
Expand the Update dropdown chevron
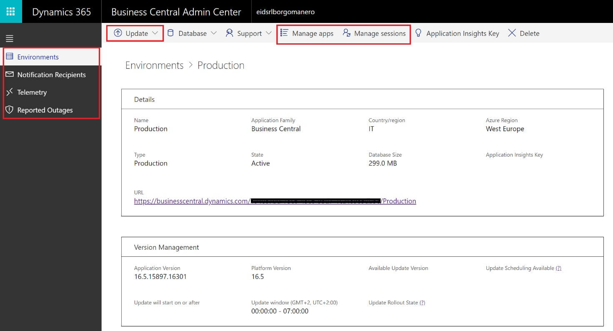click(x=155, y=33)
